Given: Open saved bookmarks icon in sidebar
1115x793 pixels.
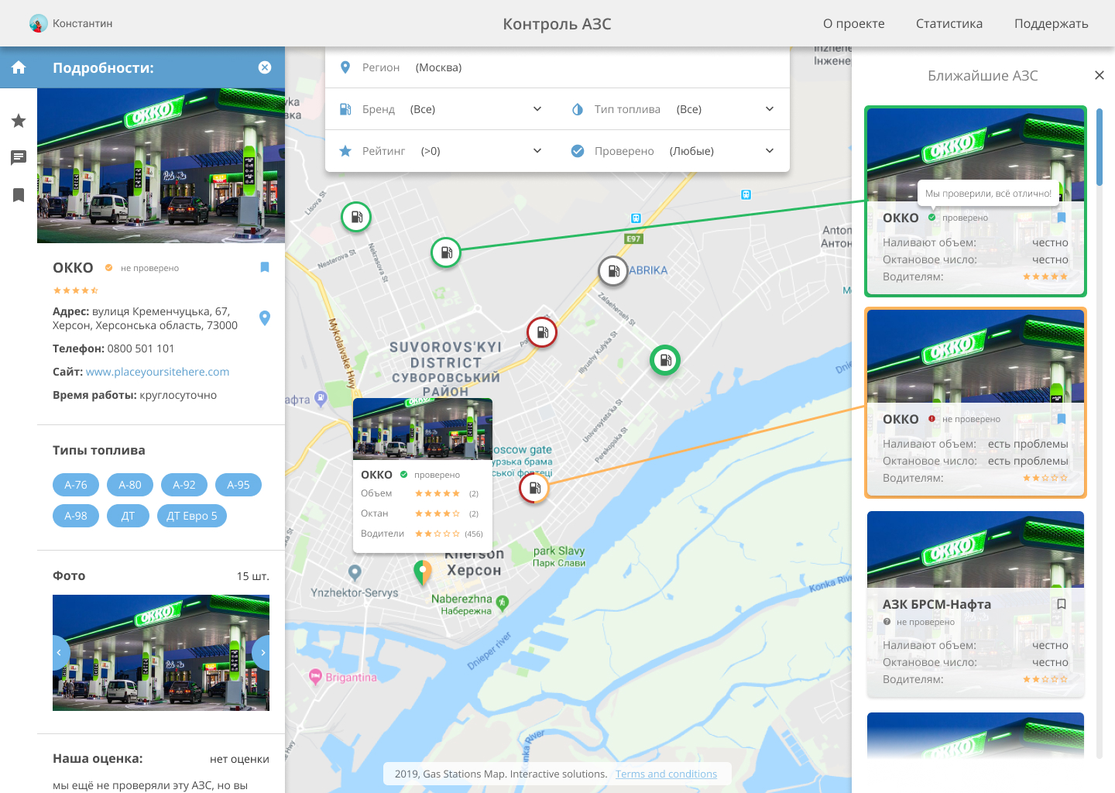Looking at the screenshot, I should (x=19, y=195).
